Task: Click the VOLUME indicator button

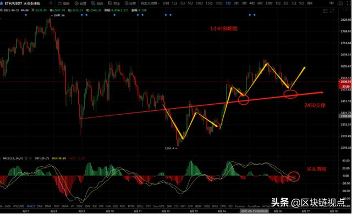Action: [18, 206]
